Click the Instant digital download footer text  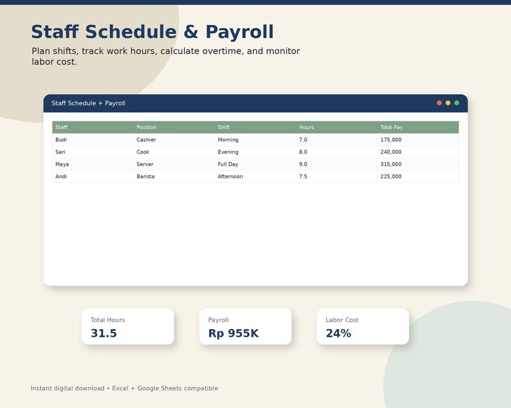coord(124,388)
